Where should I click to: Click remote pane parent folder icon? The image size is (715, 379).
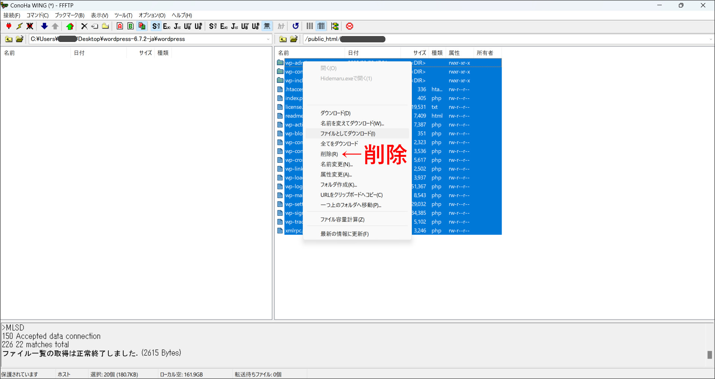(x=283, y=39)
